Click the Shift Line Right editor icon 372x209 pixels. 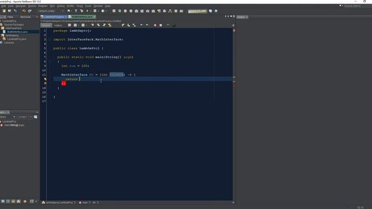tap(147, 25)
